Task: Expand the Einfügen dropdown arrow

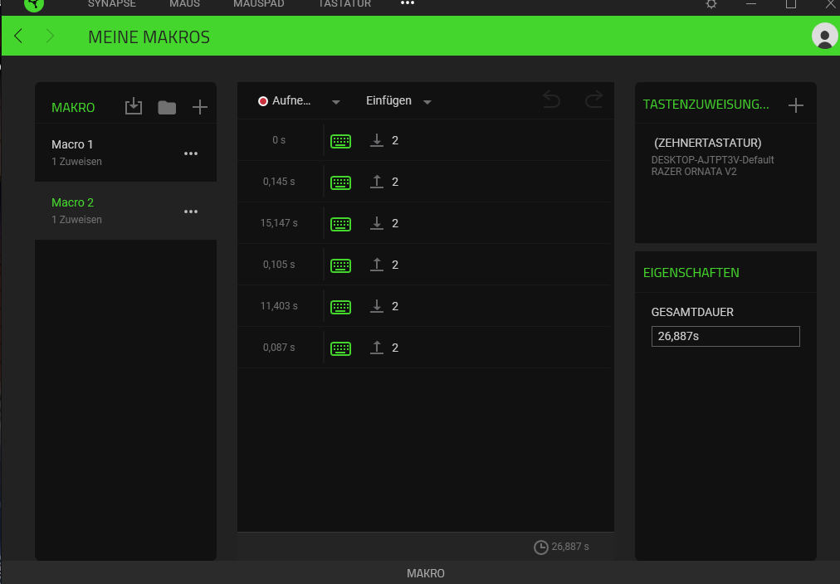Action: click(x=427, y=102)
